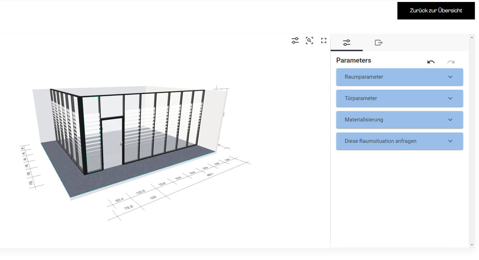Enter fullscreen mode via corner-brackets icon
Image resolution: width=479 pixels, height=260 pixels.
pos(324,41)
